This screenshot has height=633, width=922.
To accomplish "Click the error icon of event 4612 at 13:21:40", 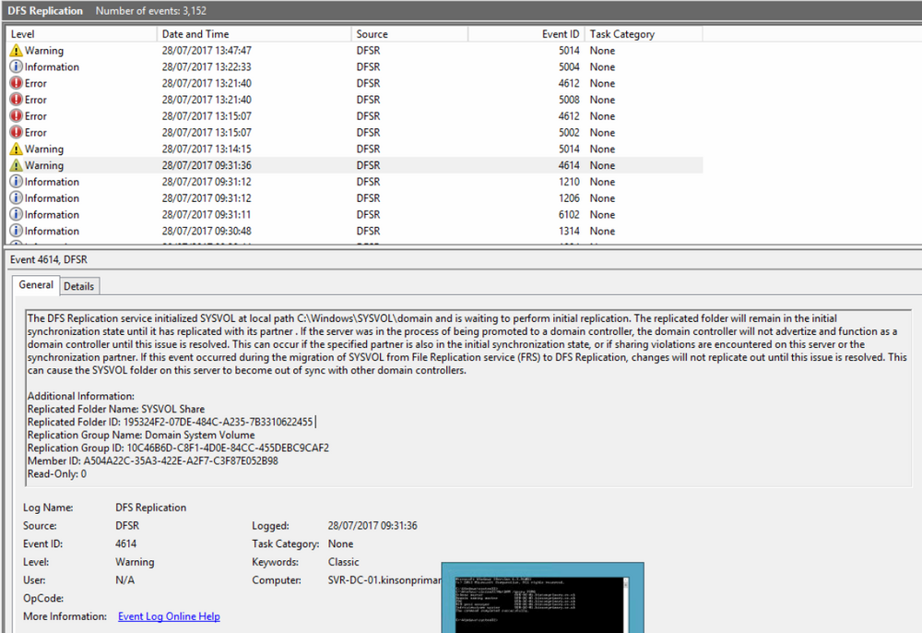I will (x=17, y=84).
